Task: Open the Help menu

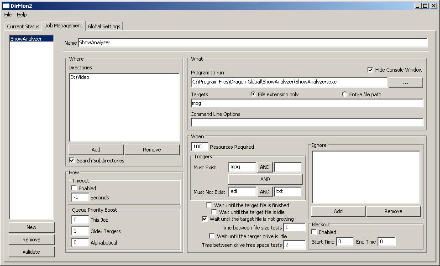Action: [x=22, y=15]
